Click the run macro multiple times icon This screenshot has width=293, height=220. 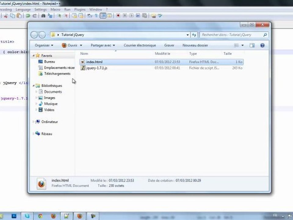[x=138, y=16]
